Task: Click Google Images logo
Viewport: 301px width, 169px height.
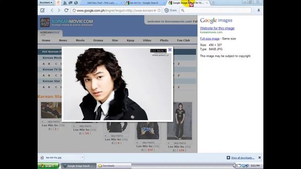Action: (216, 20)
